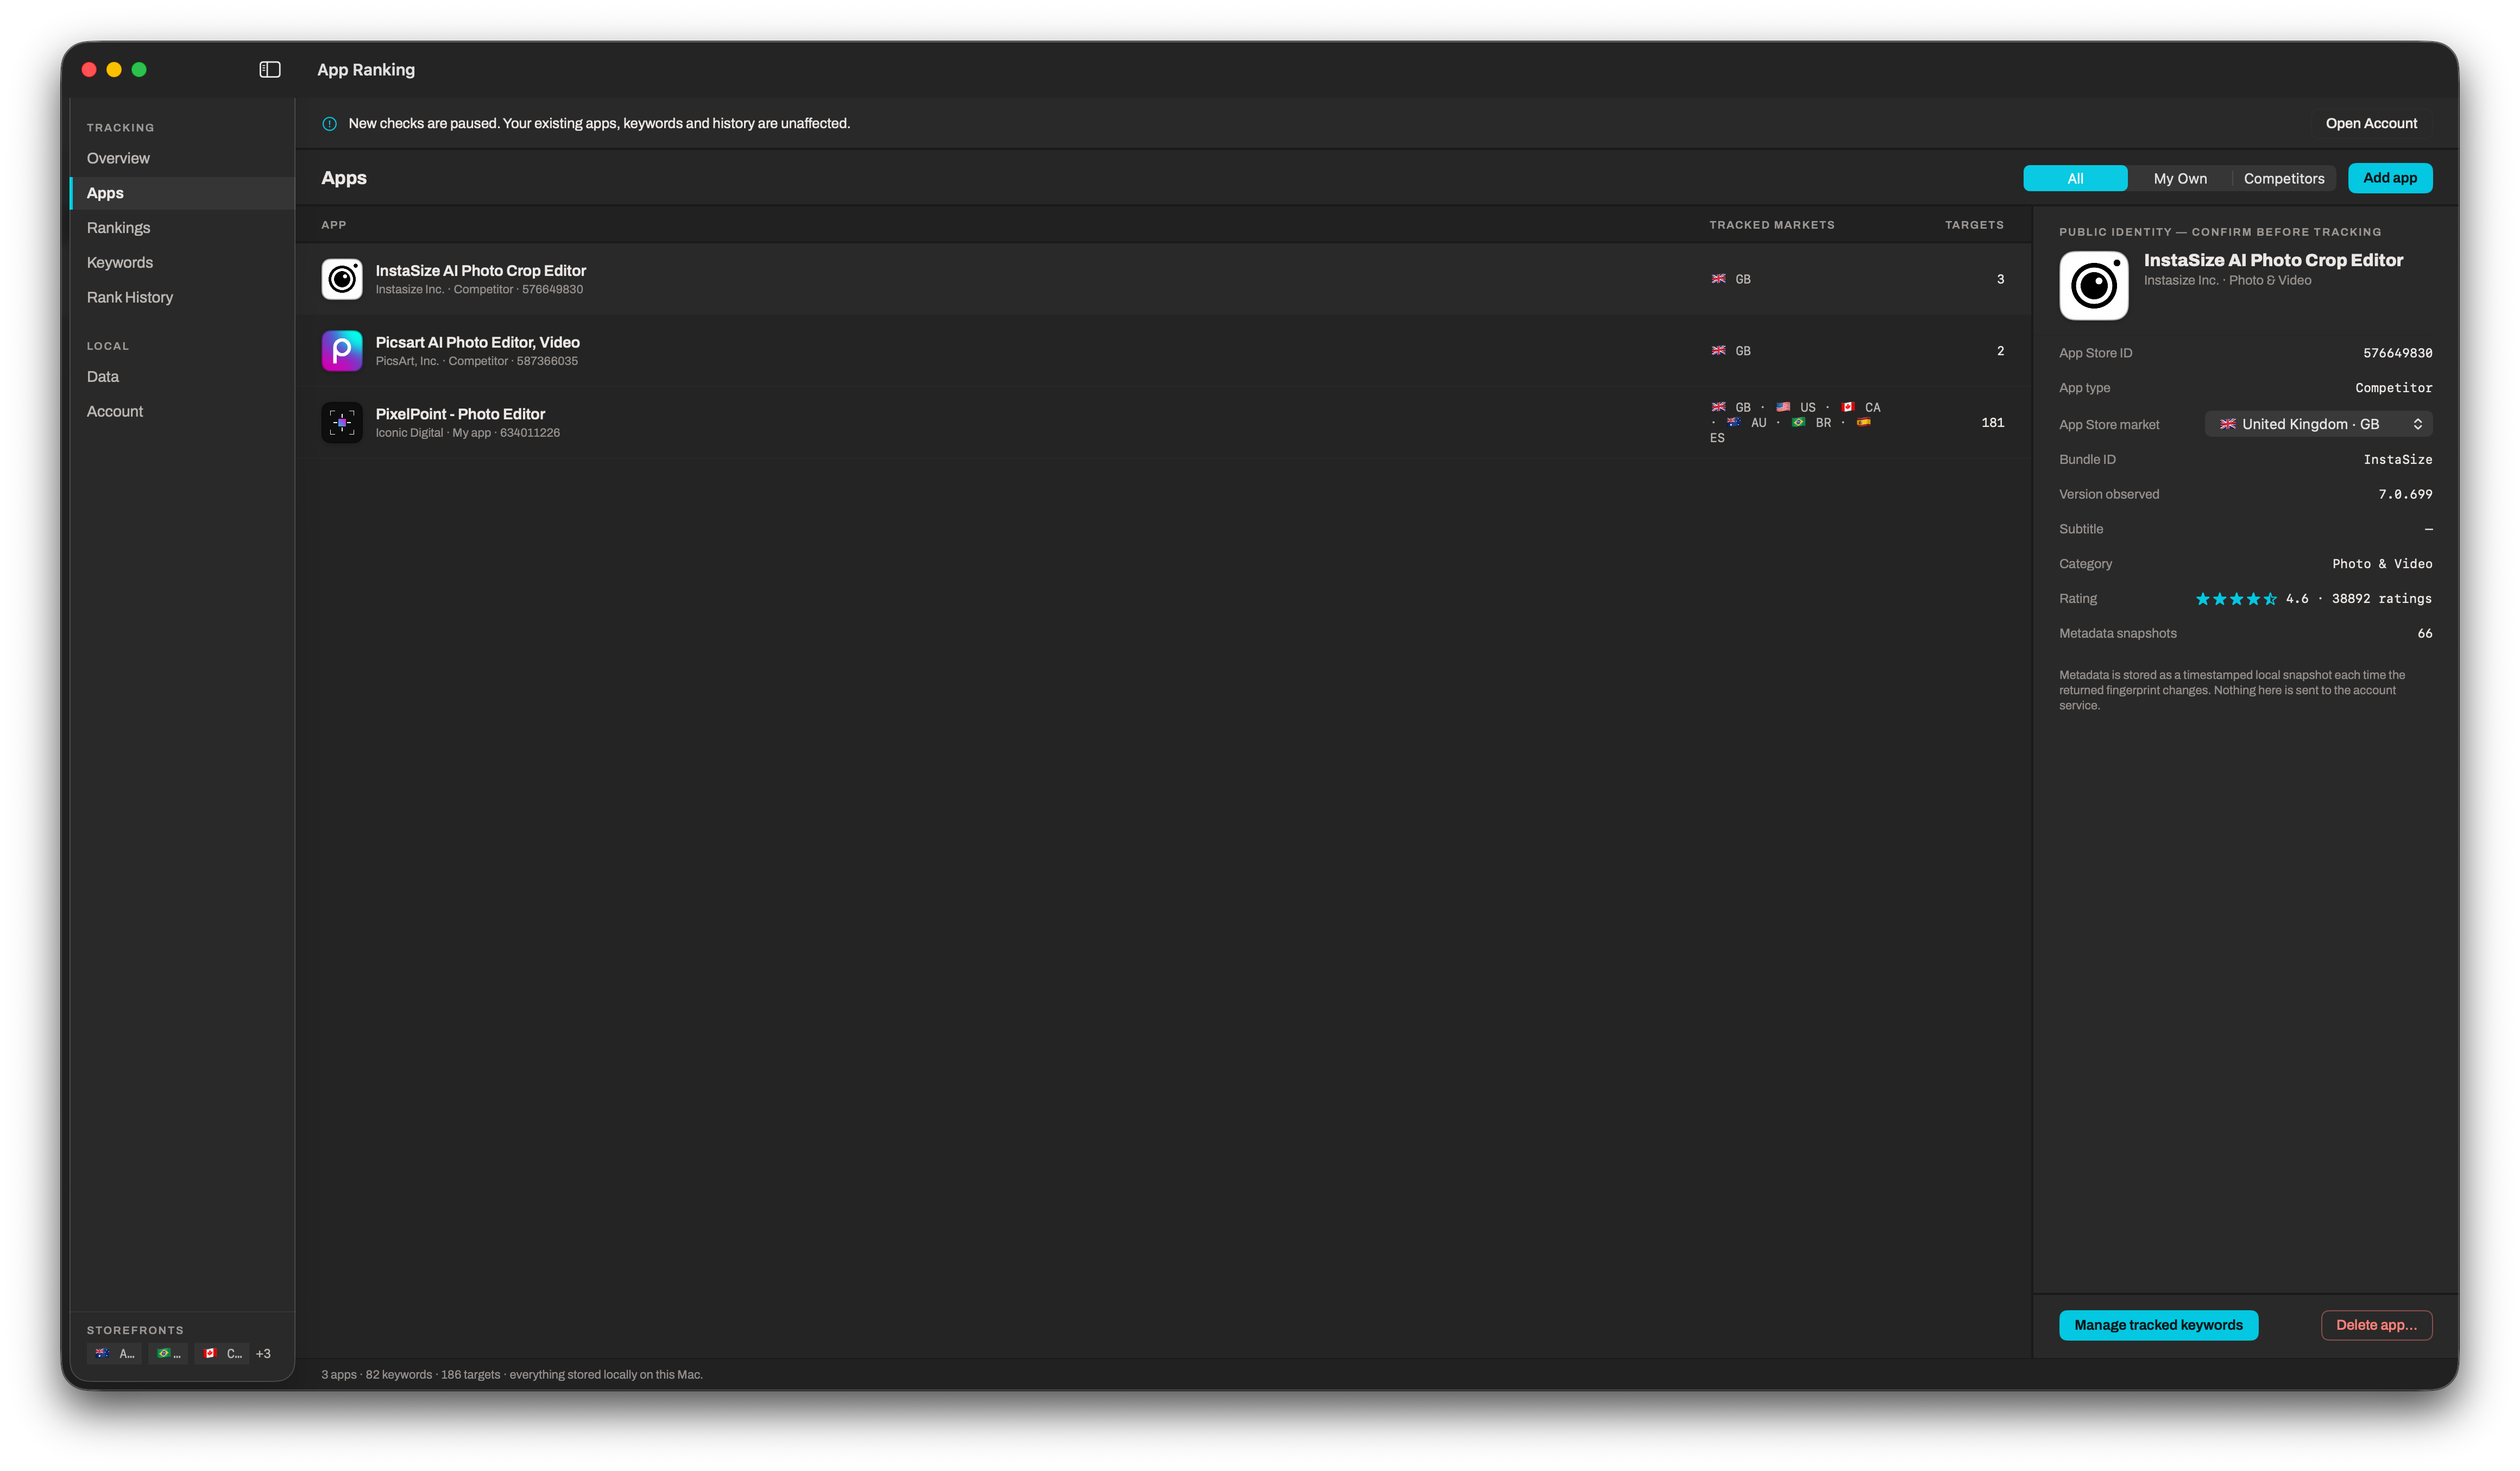
Task: Open Rank History in the sidebar
Action: pos(182,298)
